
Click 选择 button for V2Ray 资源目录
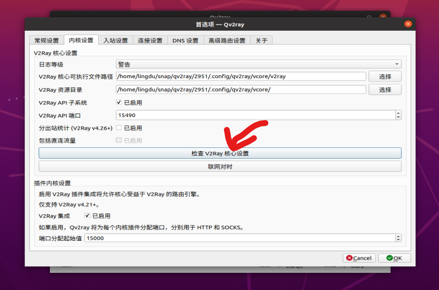(x=385, y=89)
